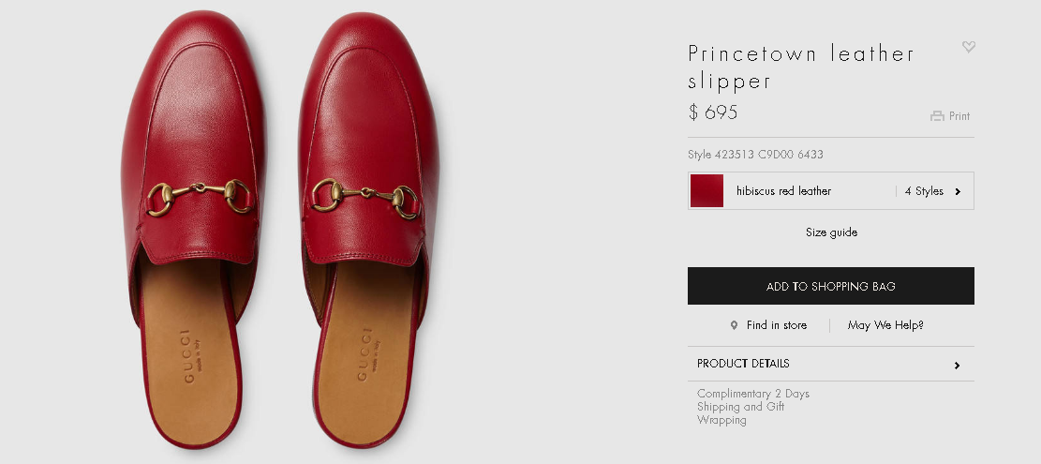Click the map pin icon for store finder
1041x464 pixels.
pos(734,325)
